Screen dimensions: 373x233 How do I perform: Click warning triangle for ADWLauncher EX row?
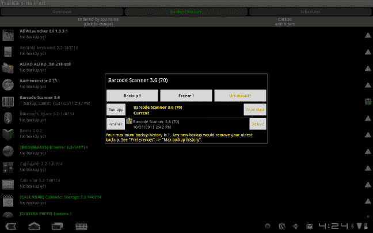[x=368, y=36]
